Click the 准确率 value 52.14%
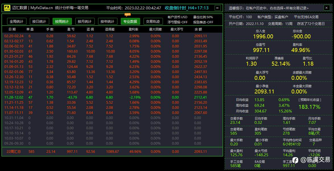The width and height of the screenshot is (334, 171). (281, 64)
